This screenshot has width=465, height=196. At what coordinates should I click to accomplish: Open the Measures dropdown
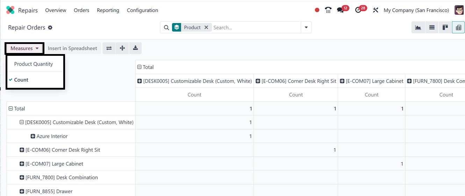pos(24,48)
